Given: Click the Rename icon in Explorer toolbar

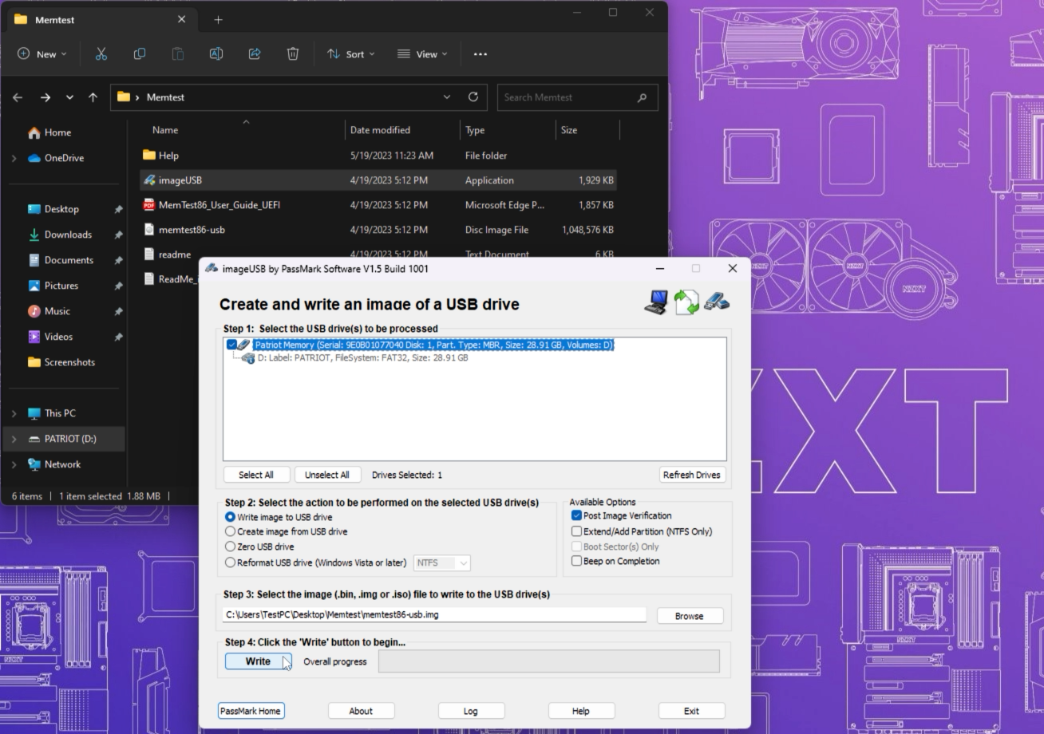Looking at the screenshot, I should click(x=216, y=53).
